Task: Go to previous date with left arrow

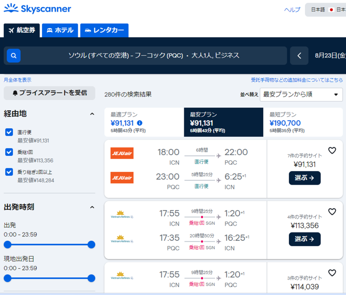Action: (x=299, y=56)
